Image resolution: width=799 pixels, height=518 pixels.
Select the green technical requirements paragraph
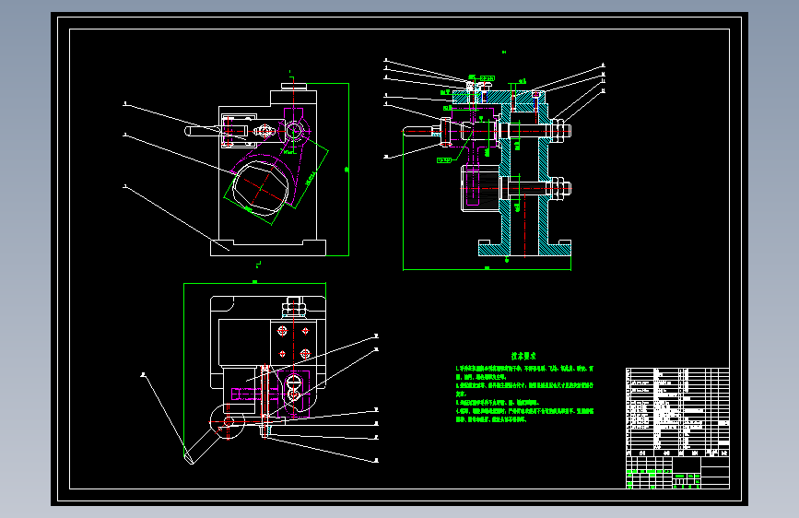pyautogui.click(x=524, y=394)
